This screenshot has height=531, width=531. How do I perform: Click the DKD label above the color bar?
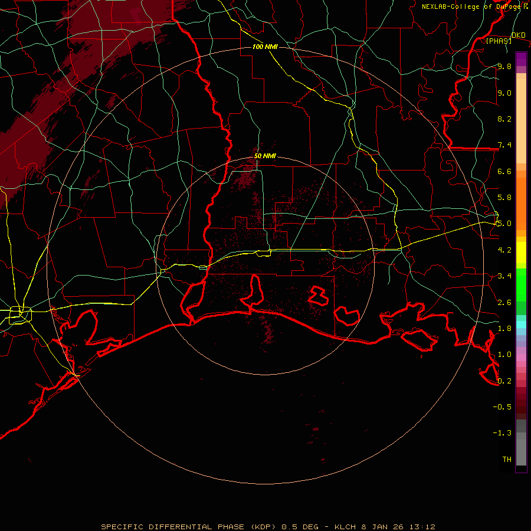pos(519,35)
